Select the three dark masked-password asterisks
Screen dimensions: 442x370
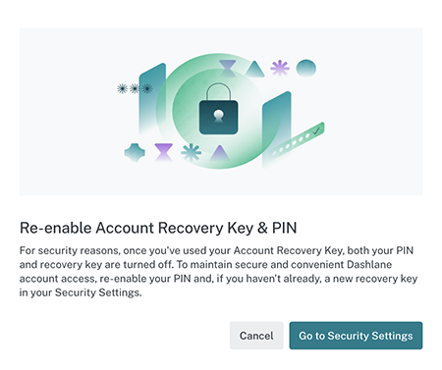pyautogui.click(x=135, y=88)
